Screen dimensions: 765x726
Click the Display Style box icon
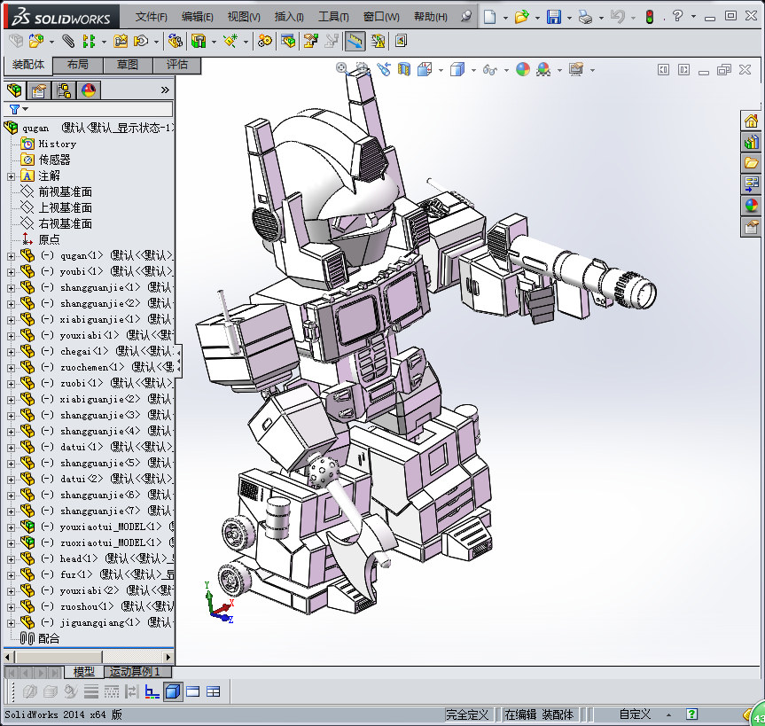pos(457,69)
